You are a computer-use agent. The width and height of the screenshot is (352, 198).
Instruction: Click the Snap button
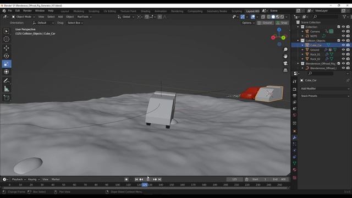pyautogui.click(x=282, y=23)
